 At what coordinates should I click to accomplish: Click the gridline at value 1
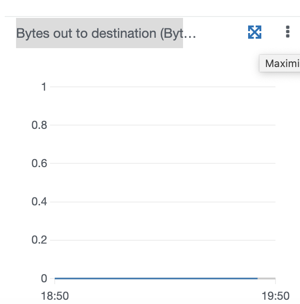coord(163,87)
